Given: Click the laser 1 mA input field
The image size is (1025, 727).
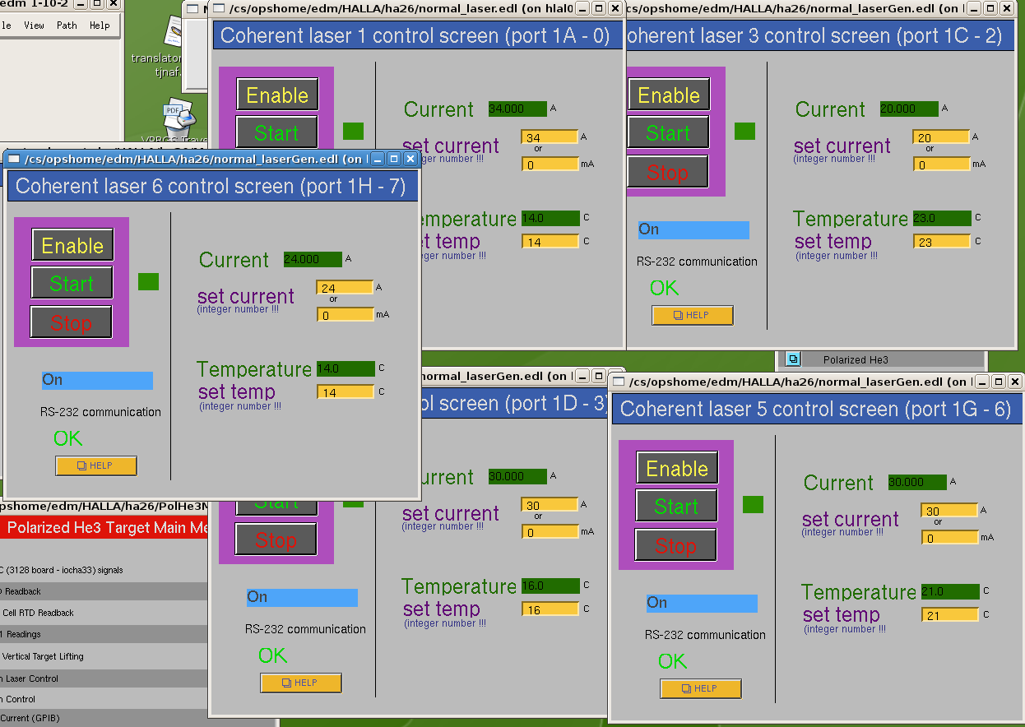Looking at the screenshot, I should [x=550, y=164].
